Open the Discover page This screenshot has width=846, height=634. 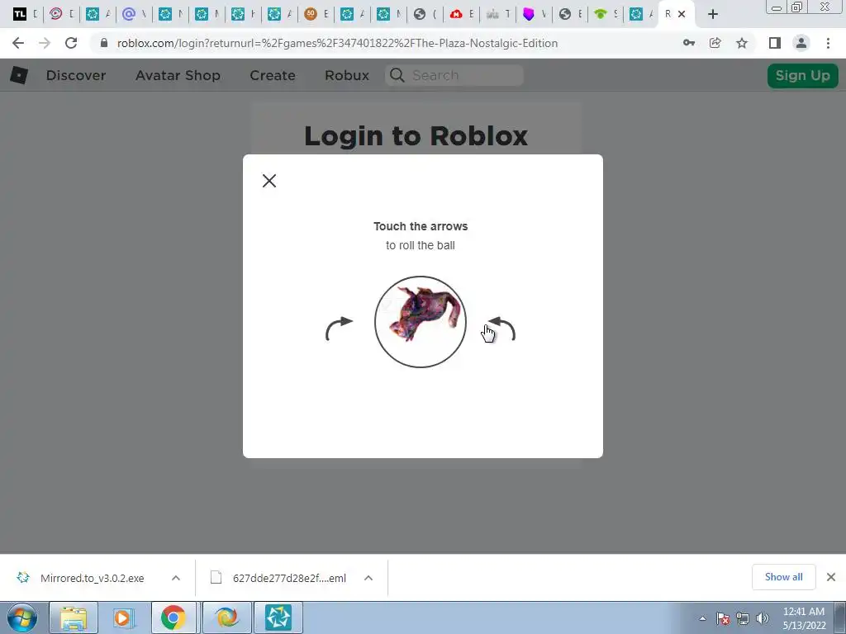(x=75, y=75)
